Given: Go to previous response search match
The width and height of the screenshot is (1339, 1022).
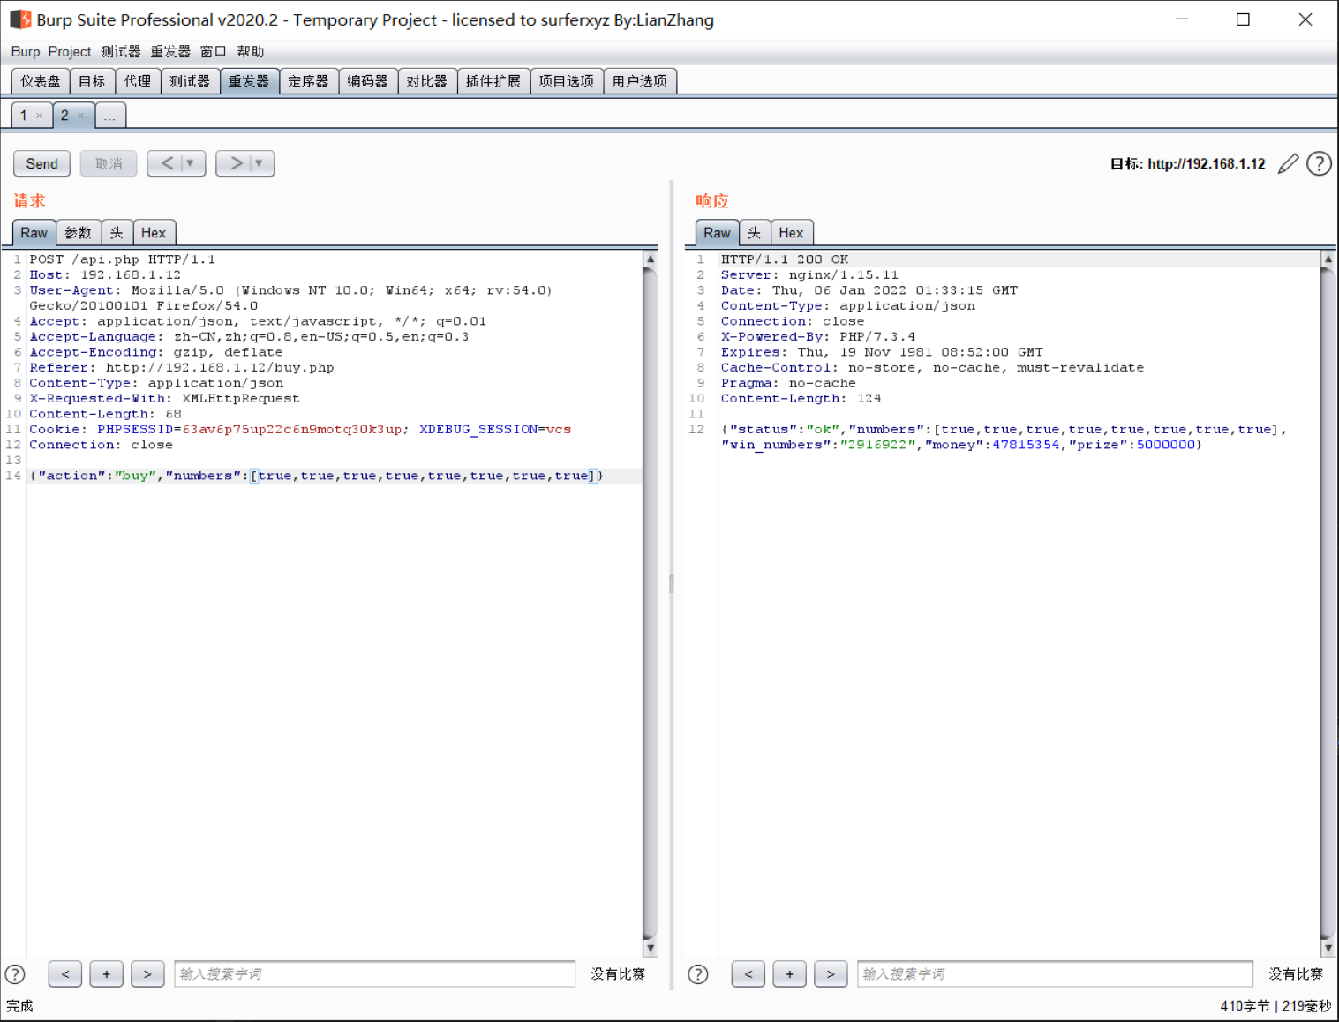Looking at the screenshot, I should pos(748,974).
